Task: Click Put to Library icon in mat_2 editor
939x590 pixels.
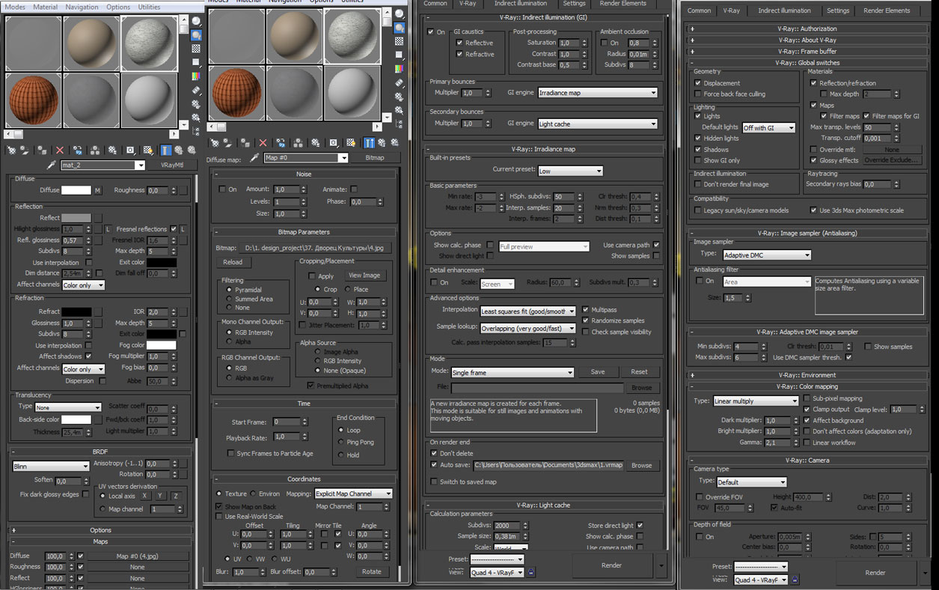Action: [x=112, y=150]
